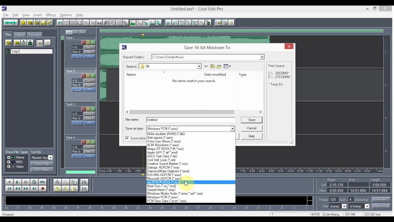Click the Tempo 120 bpm field
Screen dimensions: 394x222
[334, 199]
